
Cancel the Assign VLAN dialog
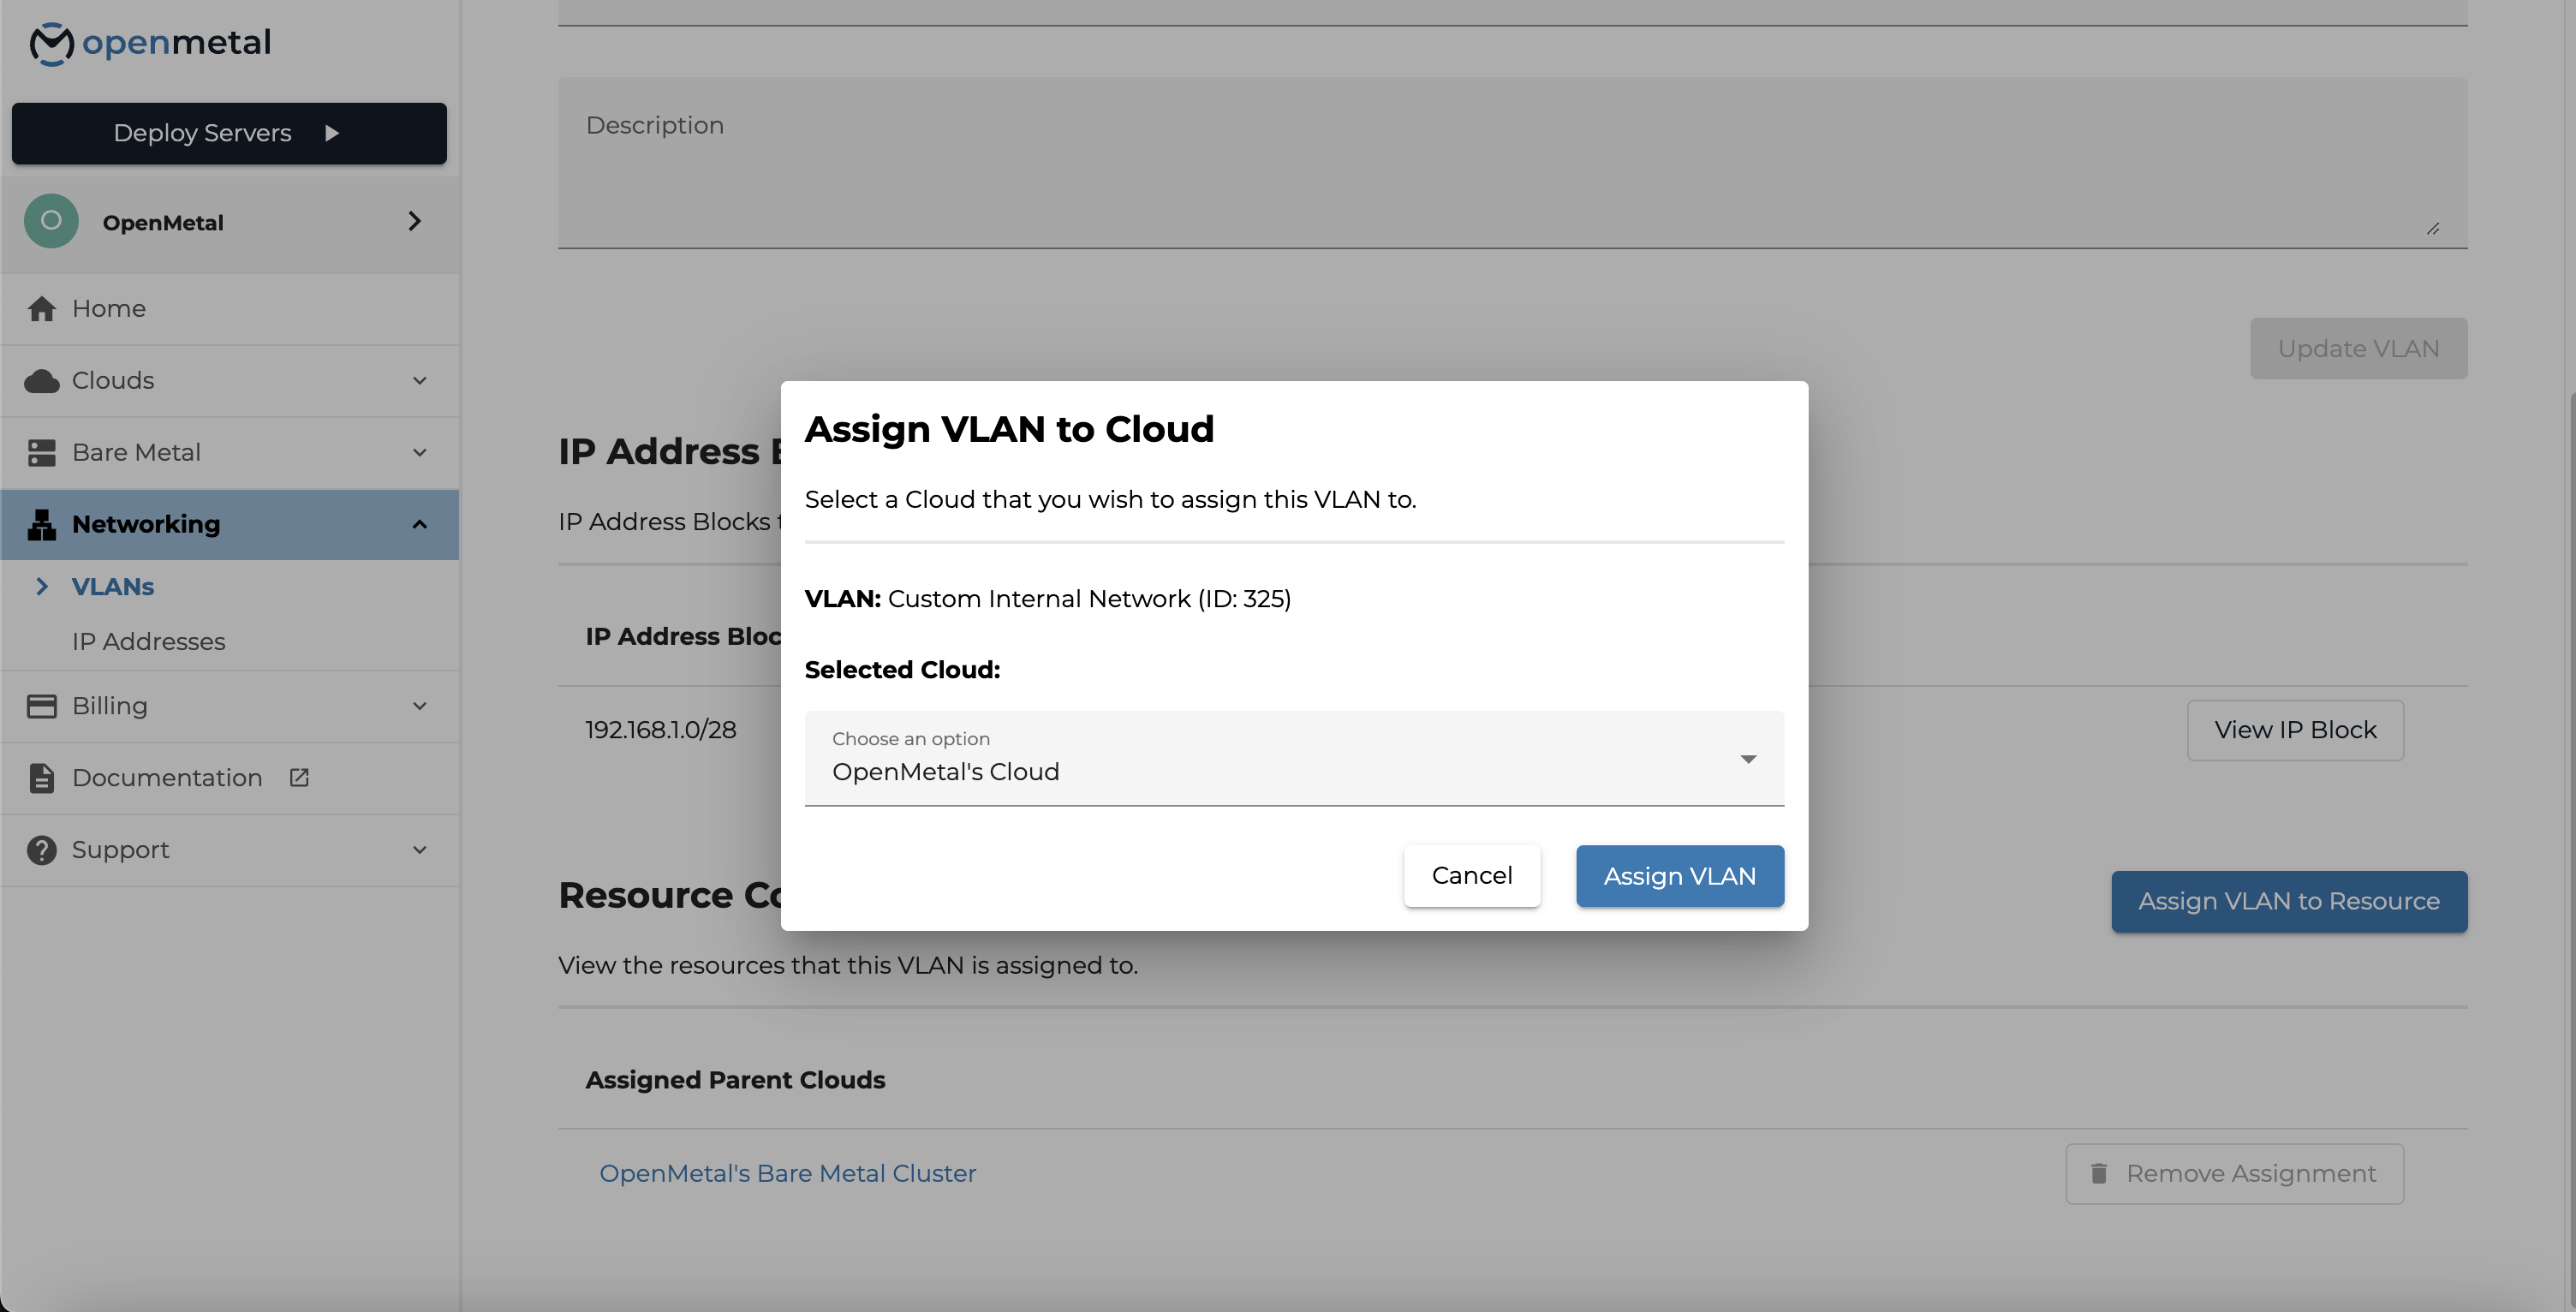click(x=1471, y=875)
